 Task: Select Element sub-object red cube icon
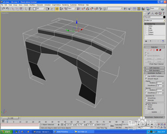tap(160, 50)
